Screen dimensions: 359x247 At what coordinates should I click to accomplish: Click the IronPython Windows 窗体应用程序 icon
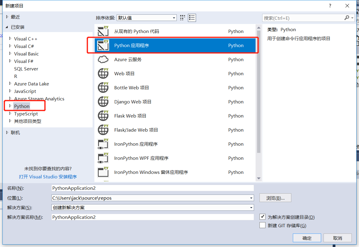(103, 172)
